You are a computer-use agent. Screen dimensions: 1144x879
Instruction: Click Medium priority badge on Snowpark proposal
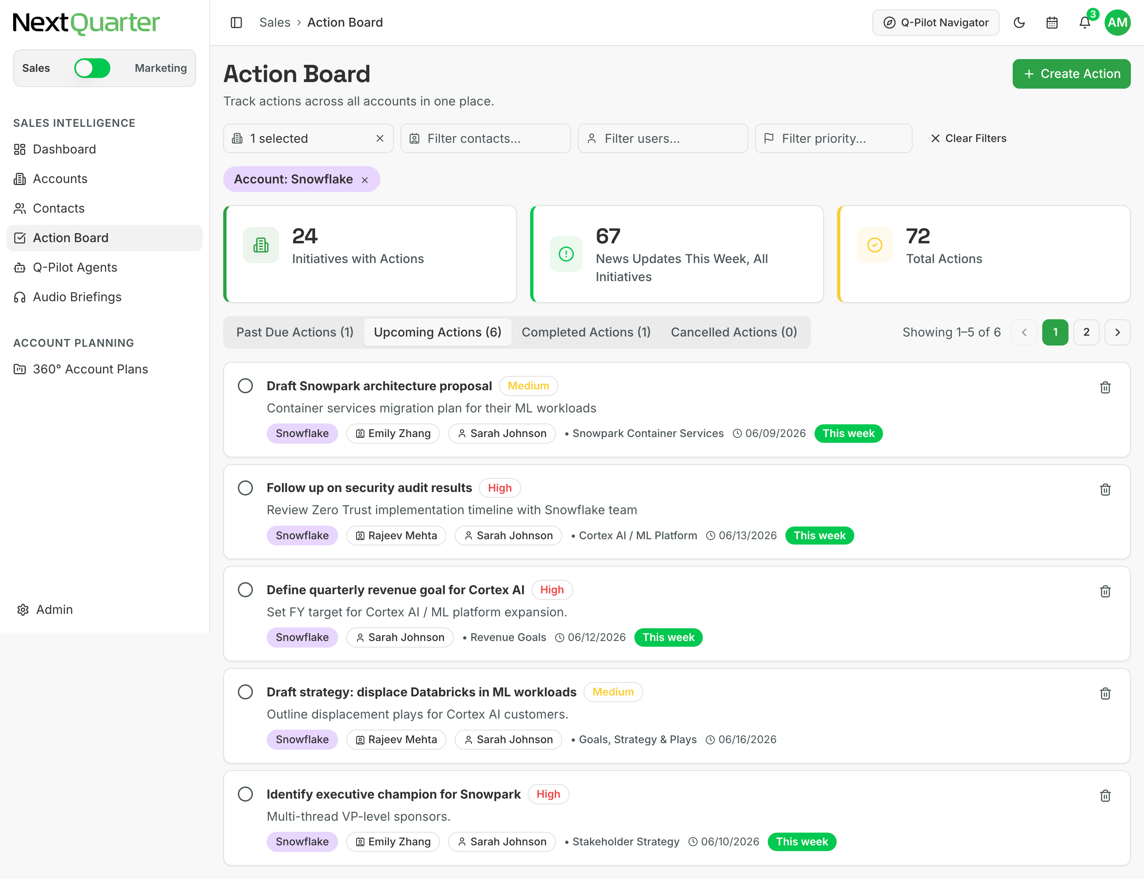click(x=529, y=386)
